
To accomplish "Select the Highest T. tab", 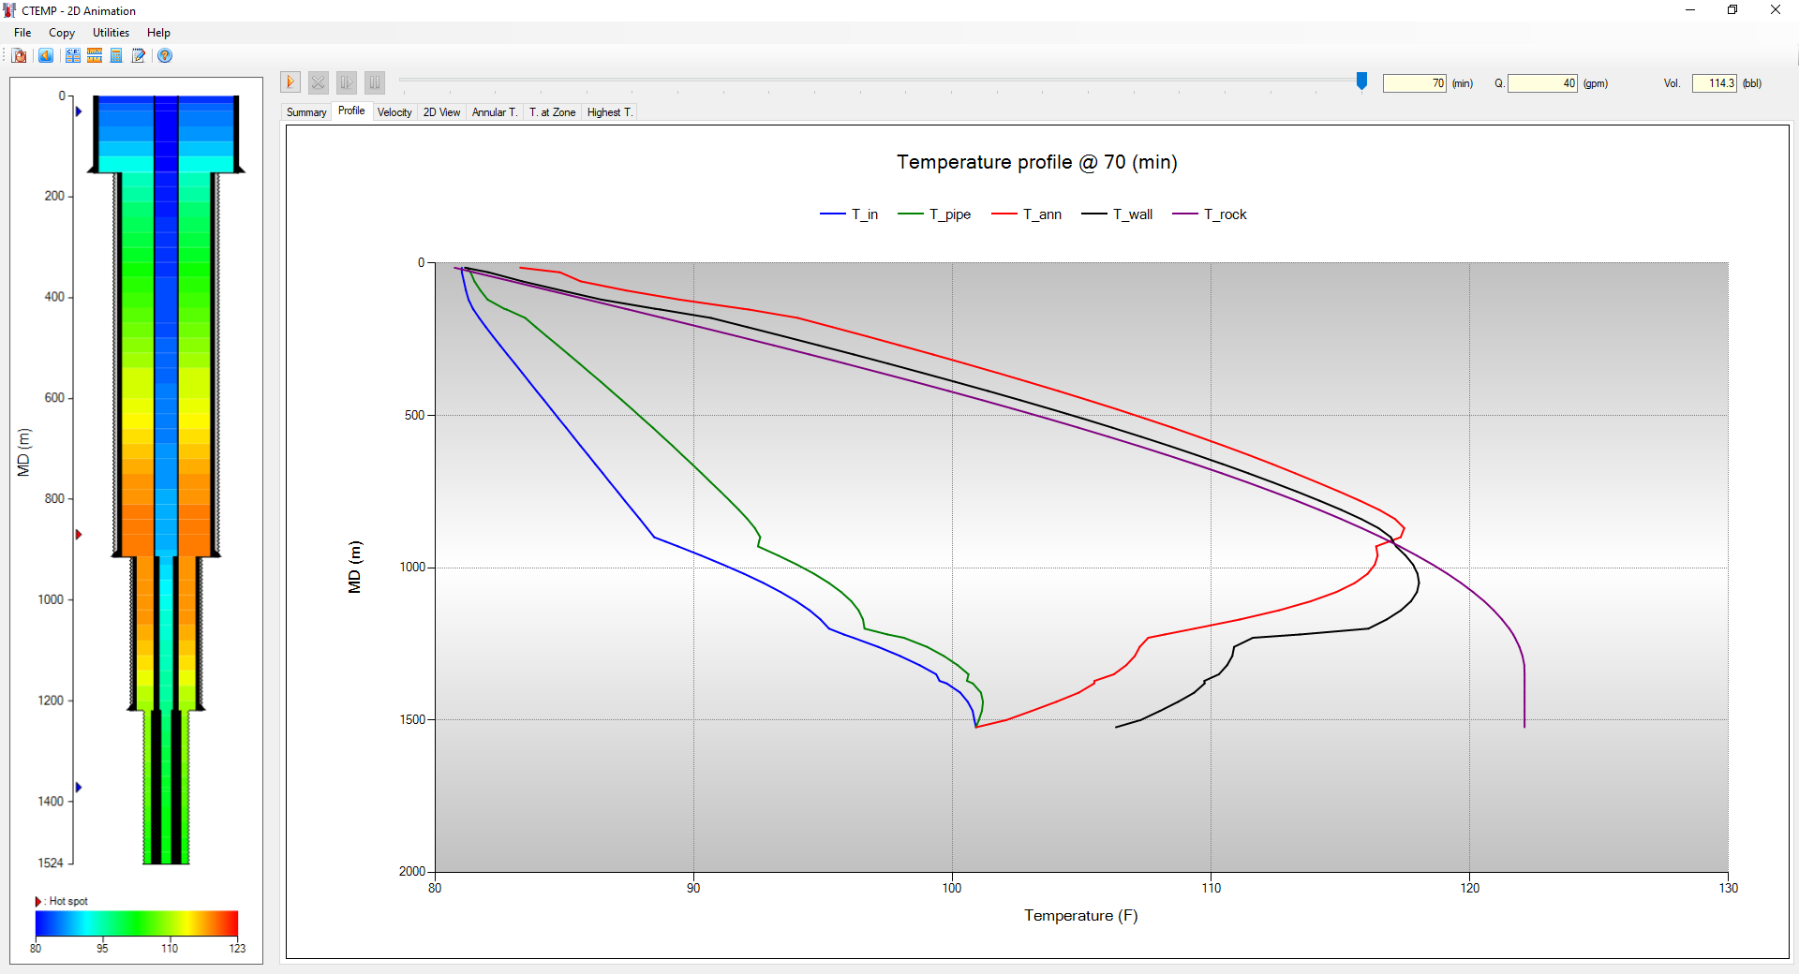I will (609, 112).
